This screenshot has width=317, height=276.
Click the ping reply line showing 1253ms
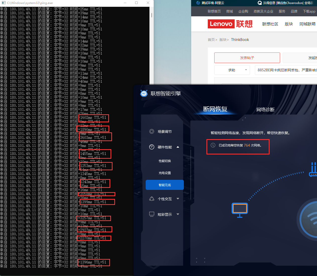tap(53, 166)
